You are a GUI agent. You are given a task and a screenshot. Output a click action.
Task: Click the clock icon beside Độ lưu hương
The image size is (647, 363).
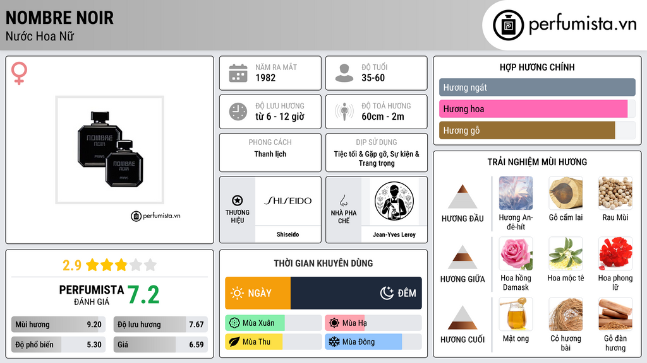coord(238,112)
